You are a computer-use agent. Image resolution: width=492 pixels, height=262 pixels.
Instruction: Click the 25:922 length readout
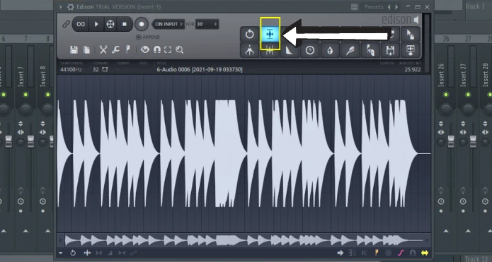pos(413,69)
